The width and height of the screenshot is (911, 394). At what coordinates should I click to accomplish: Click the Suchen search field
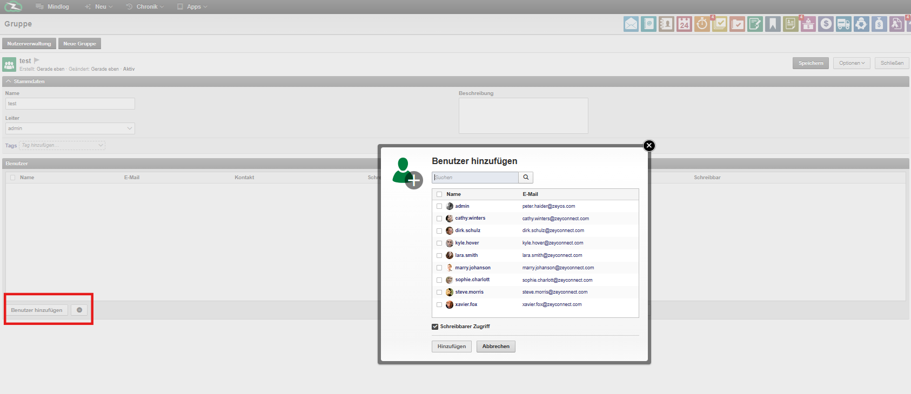[x=475, y=178]
